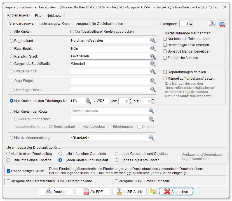The image size is (232, 201).
Task: Open the Liste ausgew. Knoten tab
Action: [56, 24]
